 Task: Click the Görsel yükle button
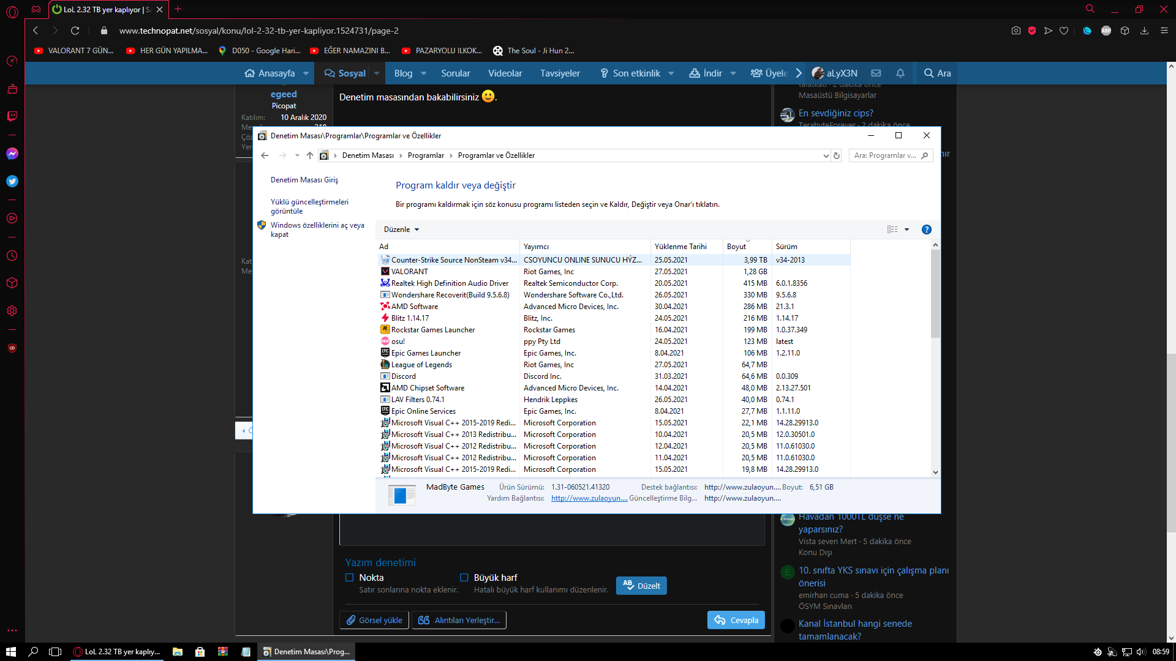pyautogui.click(x=374, y=620)
